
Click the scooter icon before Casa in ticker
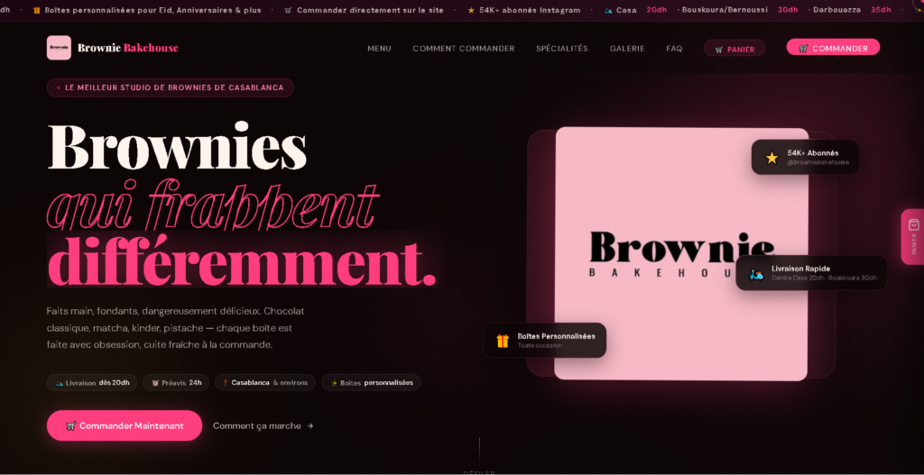point(608,10)
